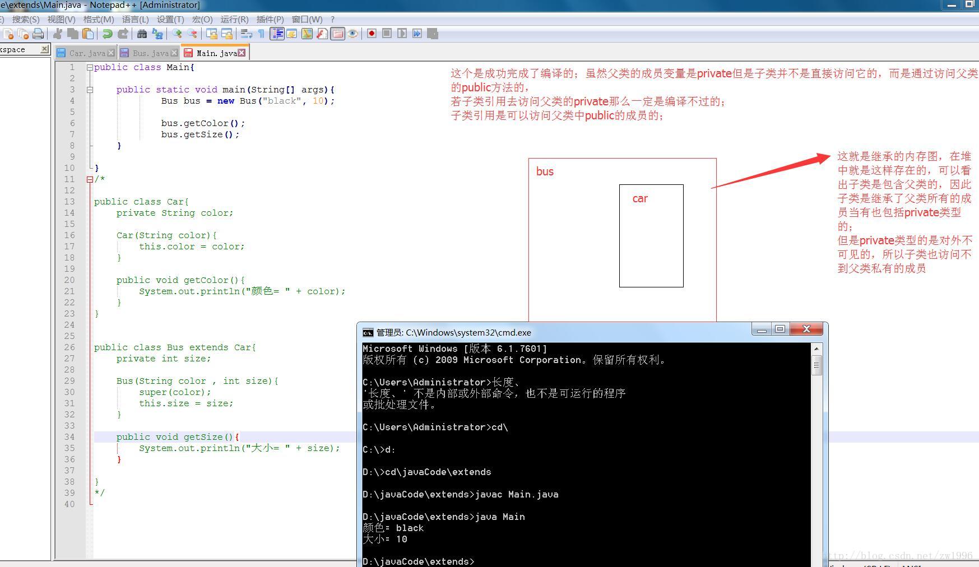Click the Redo toolbar icon

(123, 34)
